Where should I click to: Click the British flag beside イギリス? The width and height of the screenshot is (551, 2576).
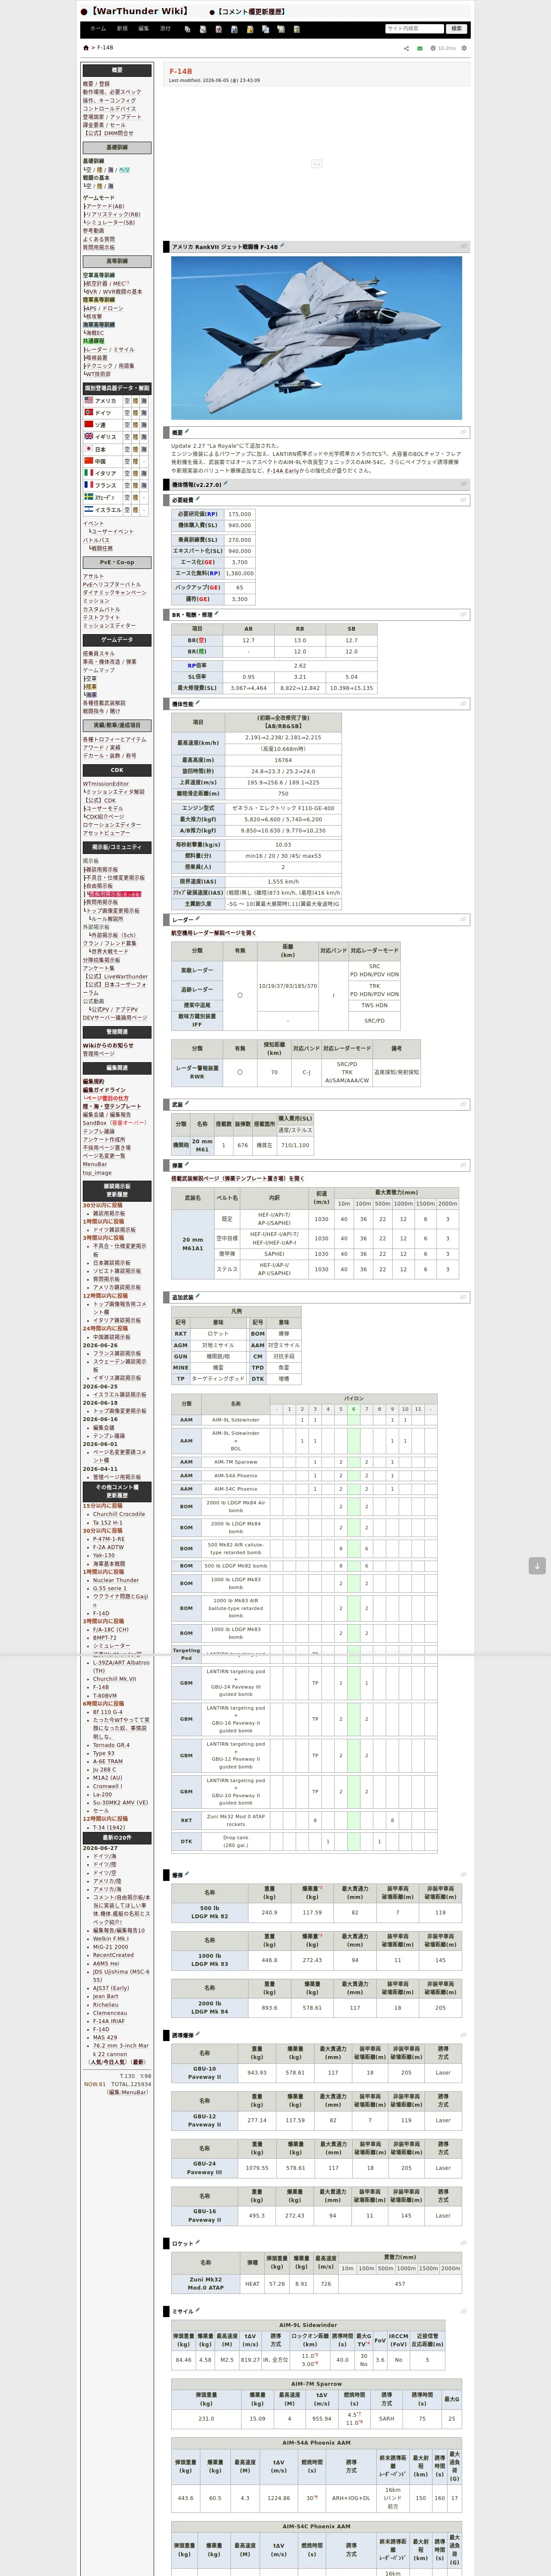coord(88,436)
